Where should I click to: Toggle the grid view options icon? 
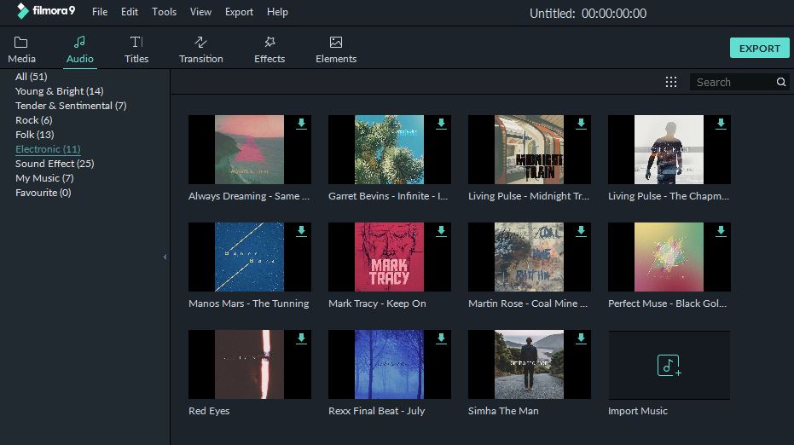(671, 82)
